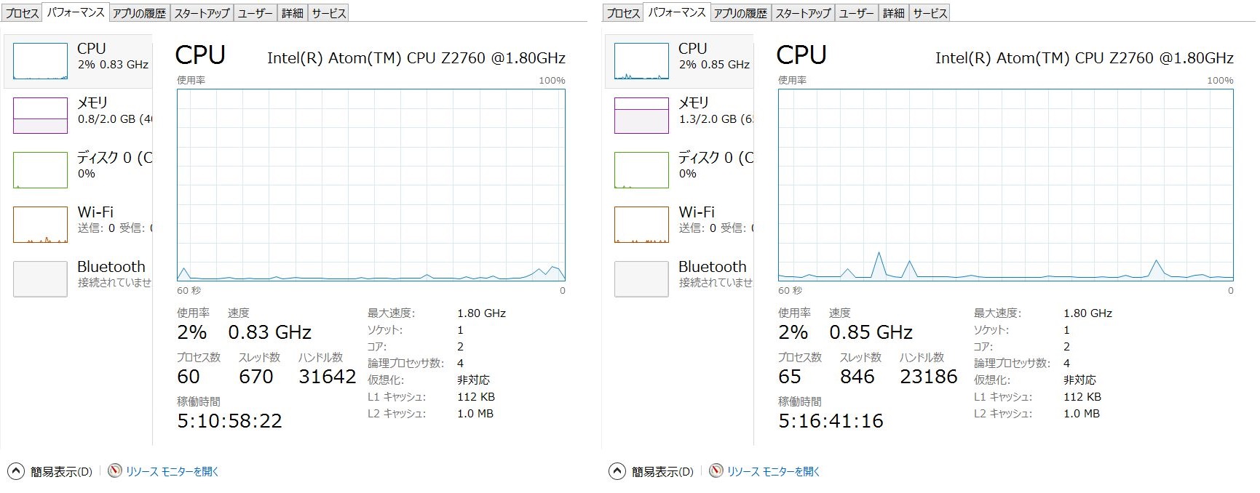The height and width of the screenshot is (493, 1260).
Task: Switch to スタートアップ tab in right window
Action: [x=802, y=13]
